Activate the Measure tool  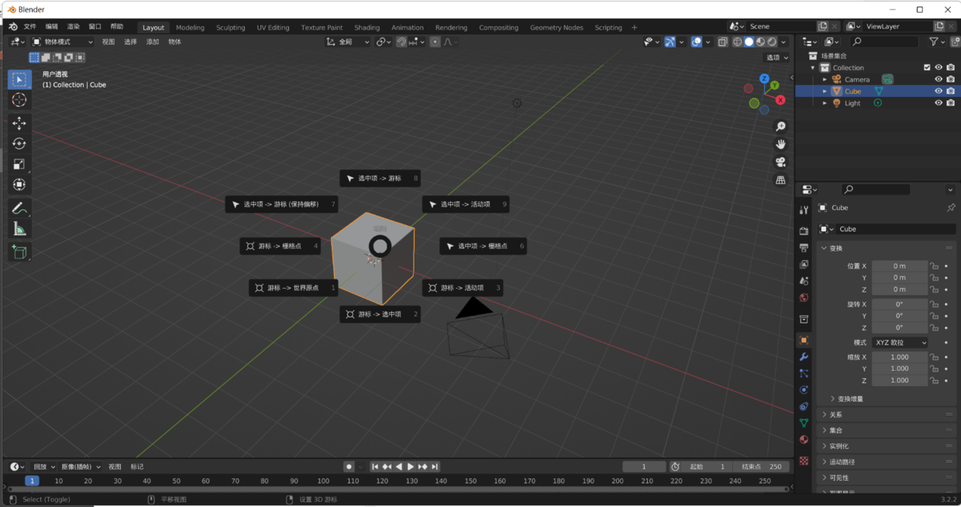19,228
